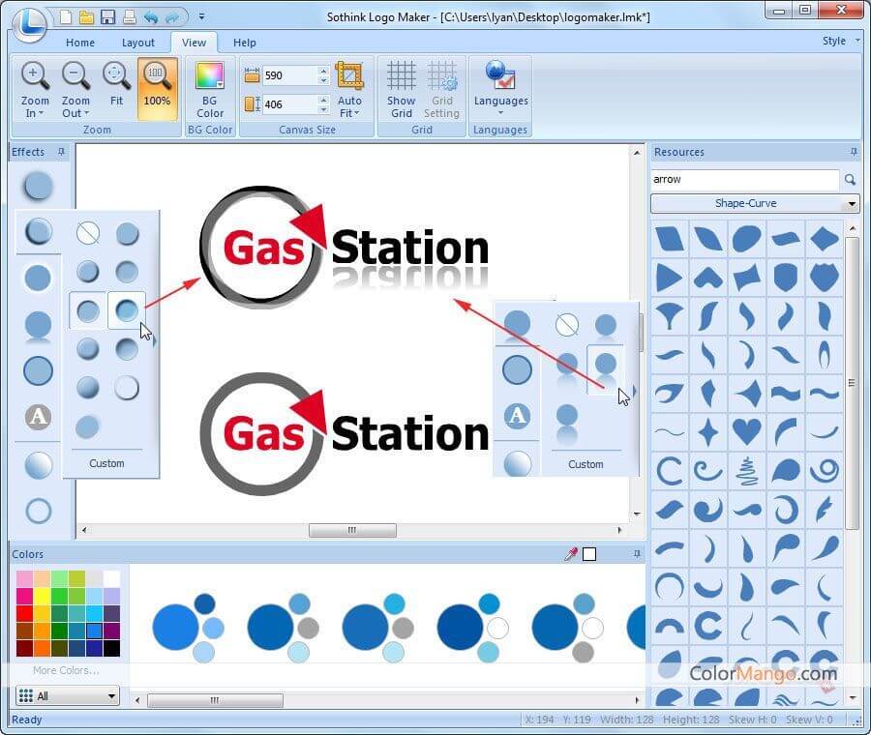Click the Save icon in quick access toolbar

tap(108, 16)
